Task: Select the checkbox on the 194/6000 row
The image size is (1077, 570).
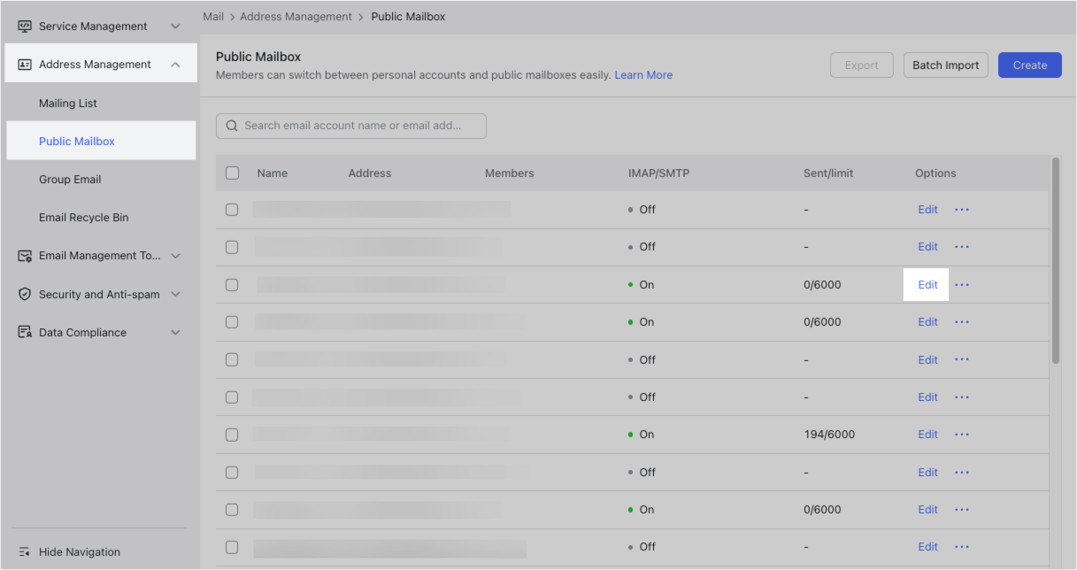Action: click(x=232, y=434)
